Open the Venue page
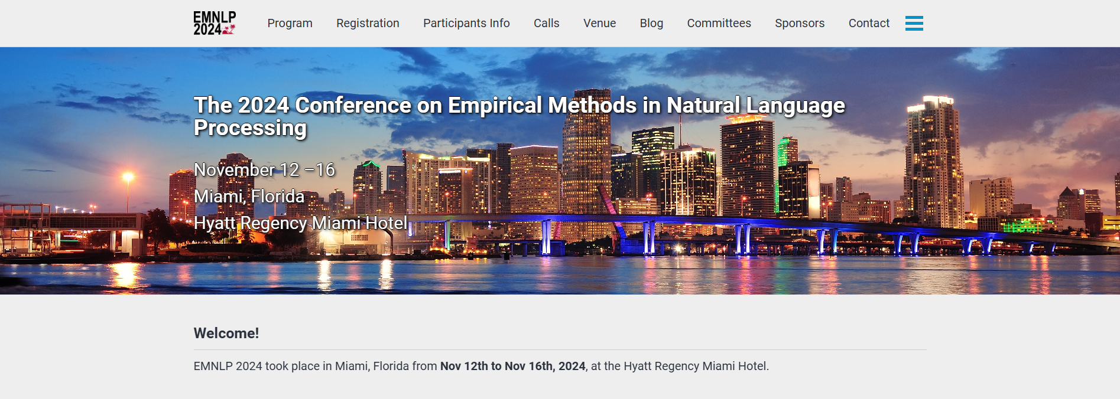Viewport: 1120px width, 399px height. 599,23
